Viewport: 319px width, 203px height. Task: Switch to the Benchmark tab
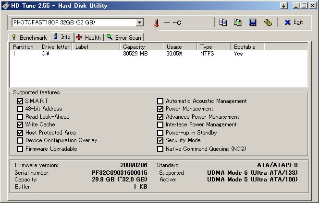[29, 37]
